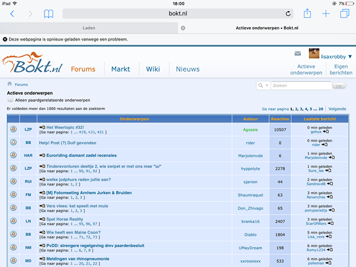Open topic PvDD: strengere regelgeving dmv paardenbesluit
Image resolution: width=356 pixels, height=267 pixels.
95,246
